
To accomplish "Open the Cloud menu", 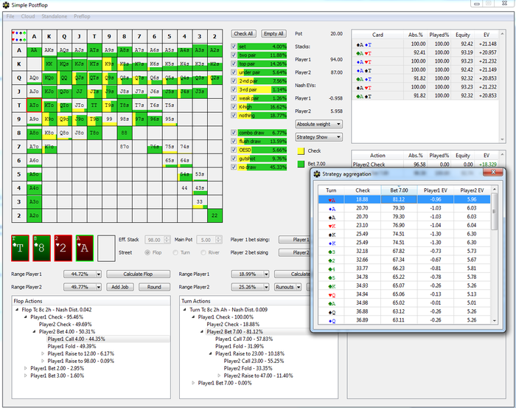I will [x=28, y=15].
